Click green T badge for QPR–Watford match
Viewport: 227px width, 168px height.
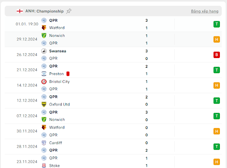click(x=217, y=24)
